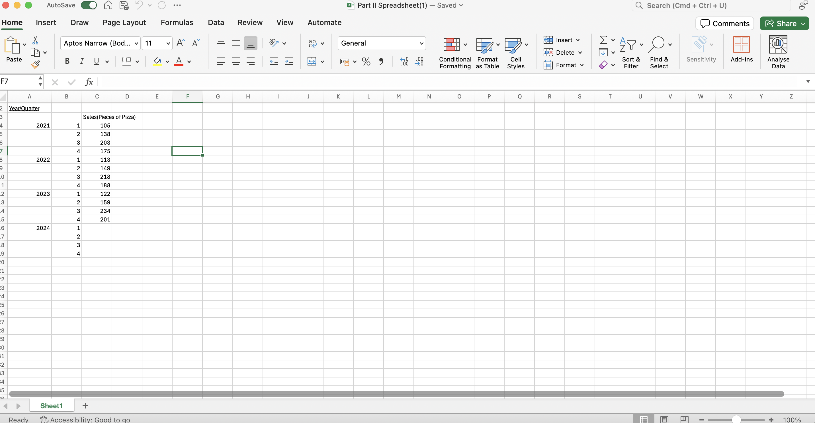The width and height of the screenshot is (815, 423).
Task: Expand the formula bar chevron
Action: tap(808, 82)
